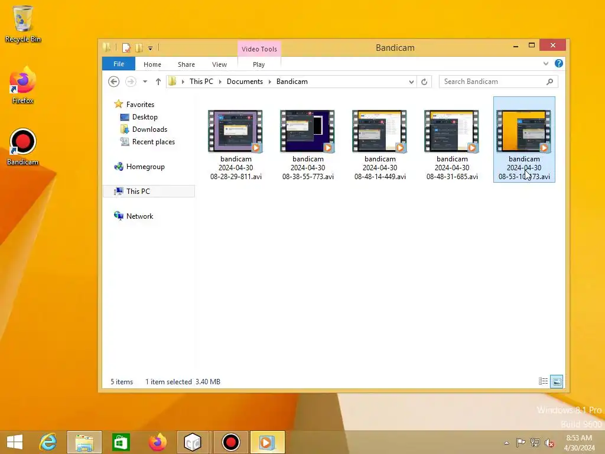This screenshot has height=454, width=605.
Task: Click the white cube taskbar icon
Action: click(193, 442)
